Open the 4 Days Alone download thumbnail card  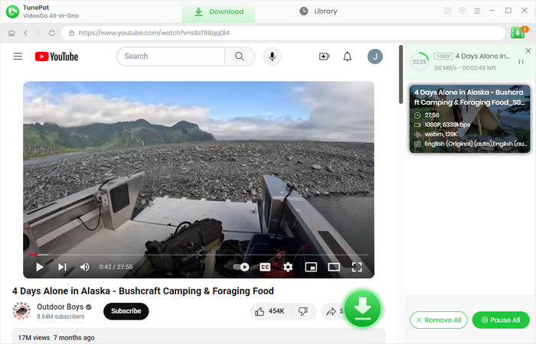pyautogui.click(x=469, y=118)
